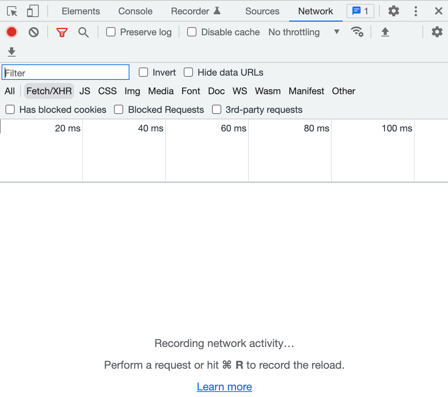Check the Disable cache option
The image size is (448, 397).
pos(192,32)
